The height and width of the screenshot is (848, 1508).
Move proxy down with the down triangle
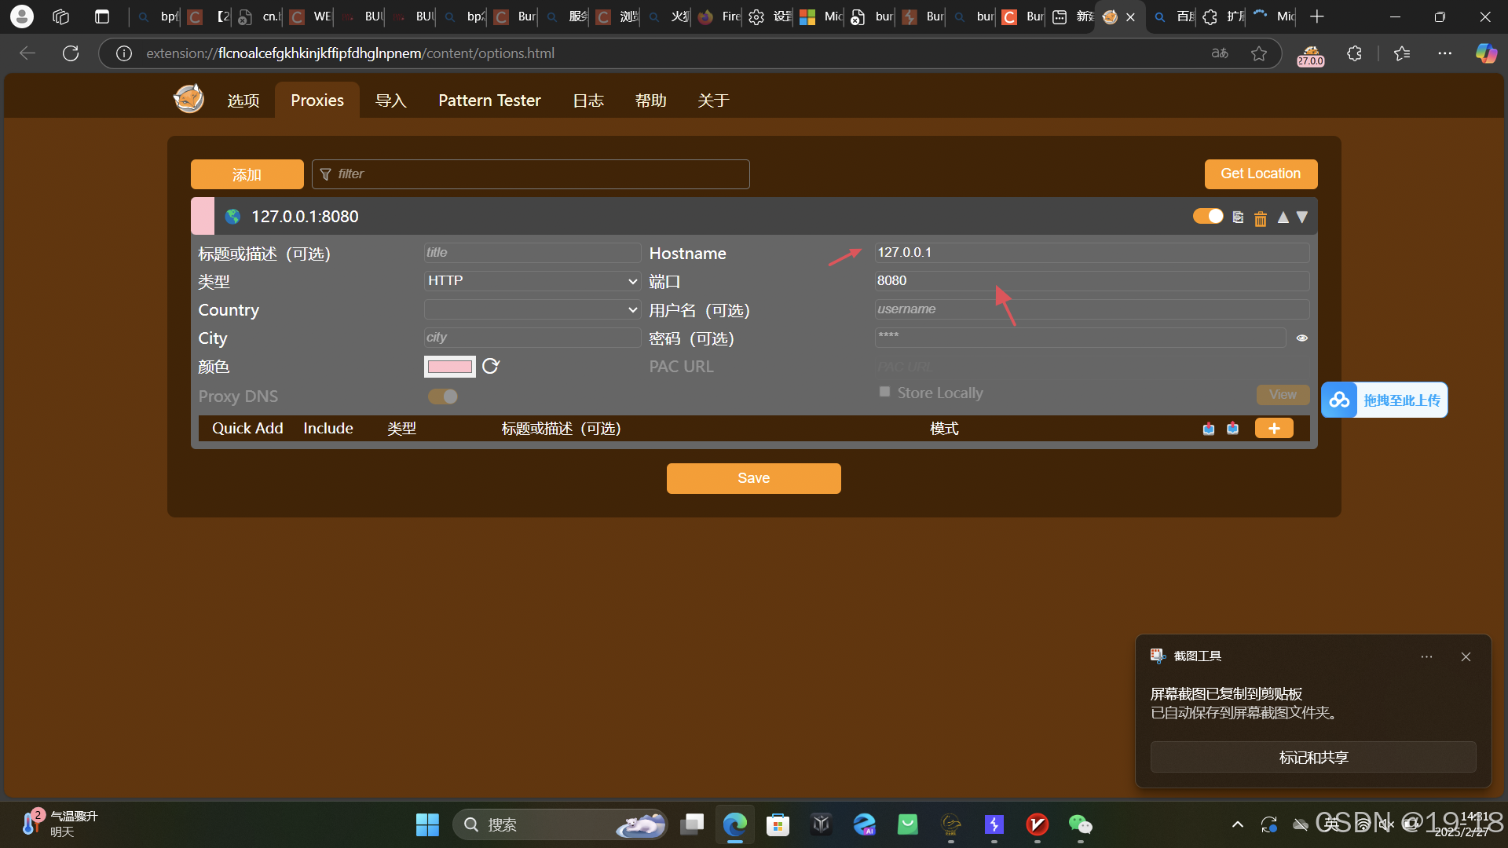1302,217
